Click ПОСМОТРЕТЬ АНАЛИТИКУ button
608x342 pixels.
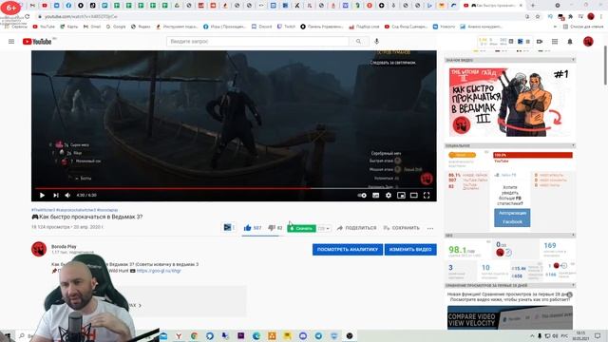tap(348, 249)
